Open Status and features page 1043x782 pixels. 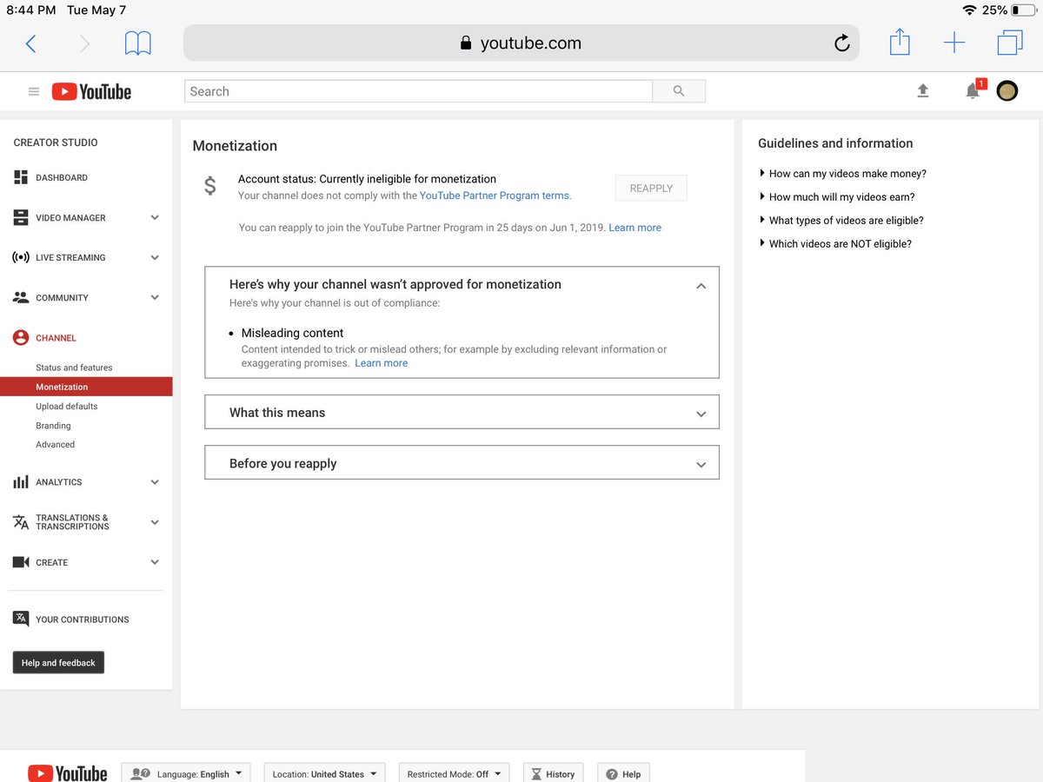click(74, 368)
